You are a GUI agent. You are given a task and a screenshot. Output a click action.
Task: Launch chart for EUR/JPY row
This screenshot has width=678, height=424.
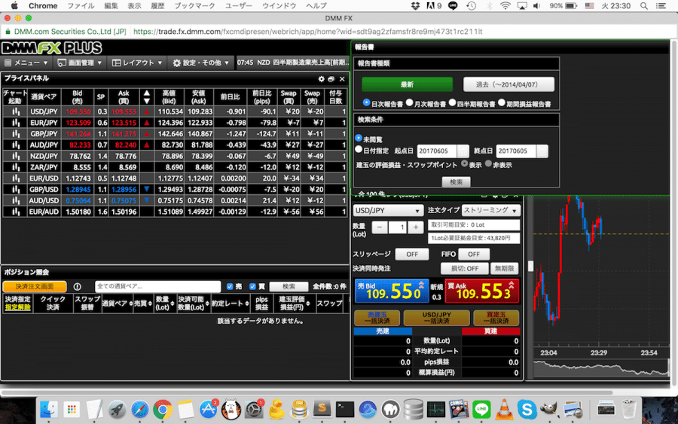(16, 123)
